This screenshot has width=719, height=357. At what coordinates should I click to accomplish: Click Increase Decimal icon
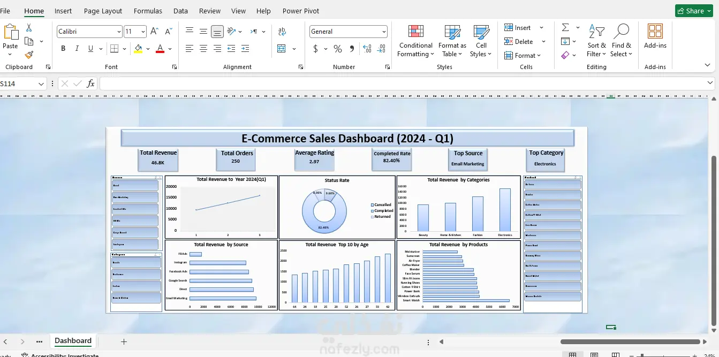367,49
